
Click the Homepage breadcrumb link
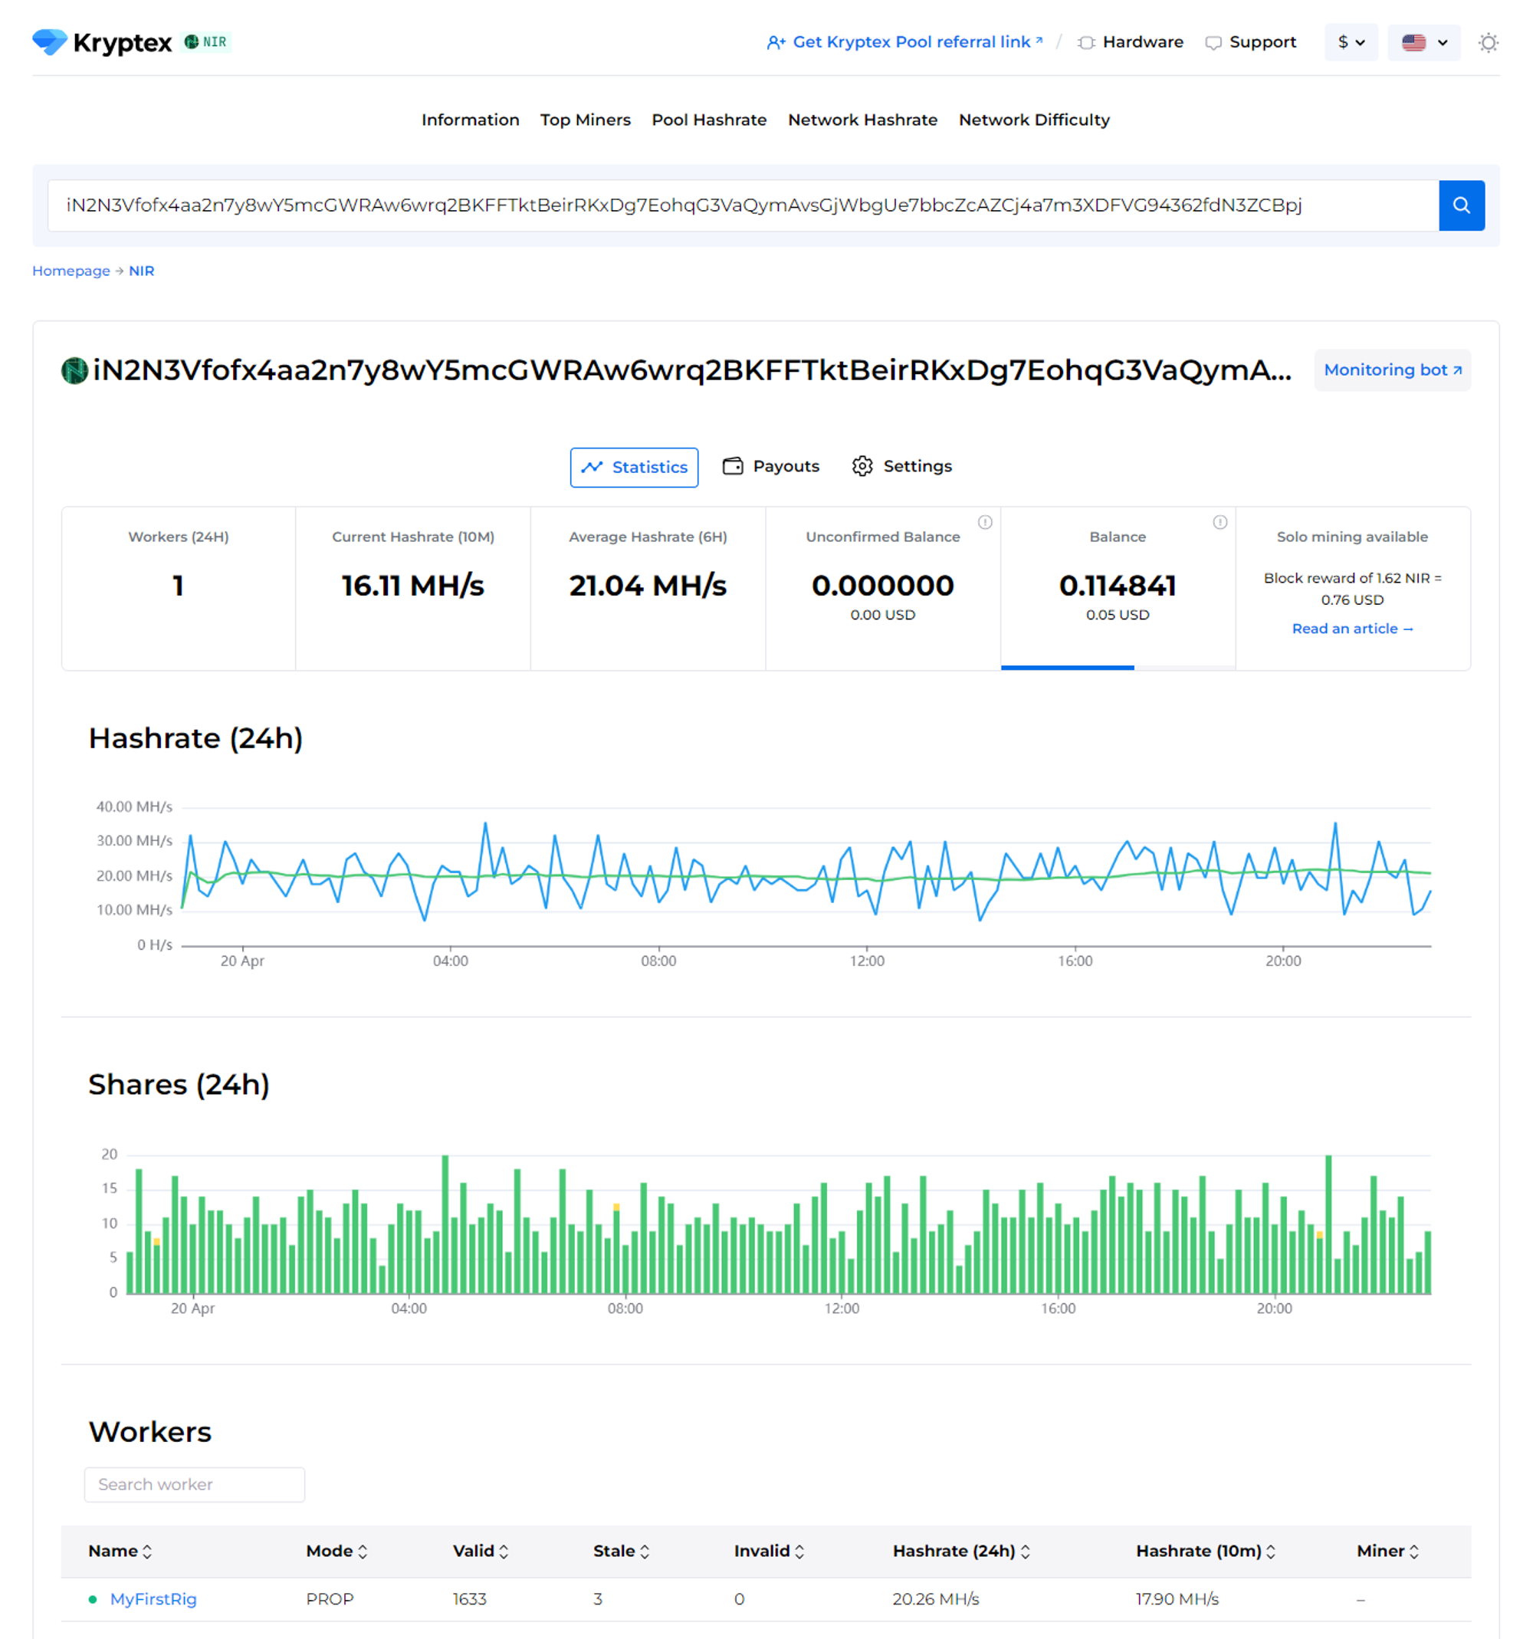[x=71, y=271]
